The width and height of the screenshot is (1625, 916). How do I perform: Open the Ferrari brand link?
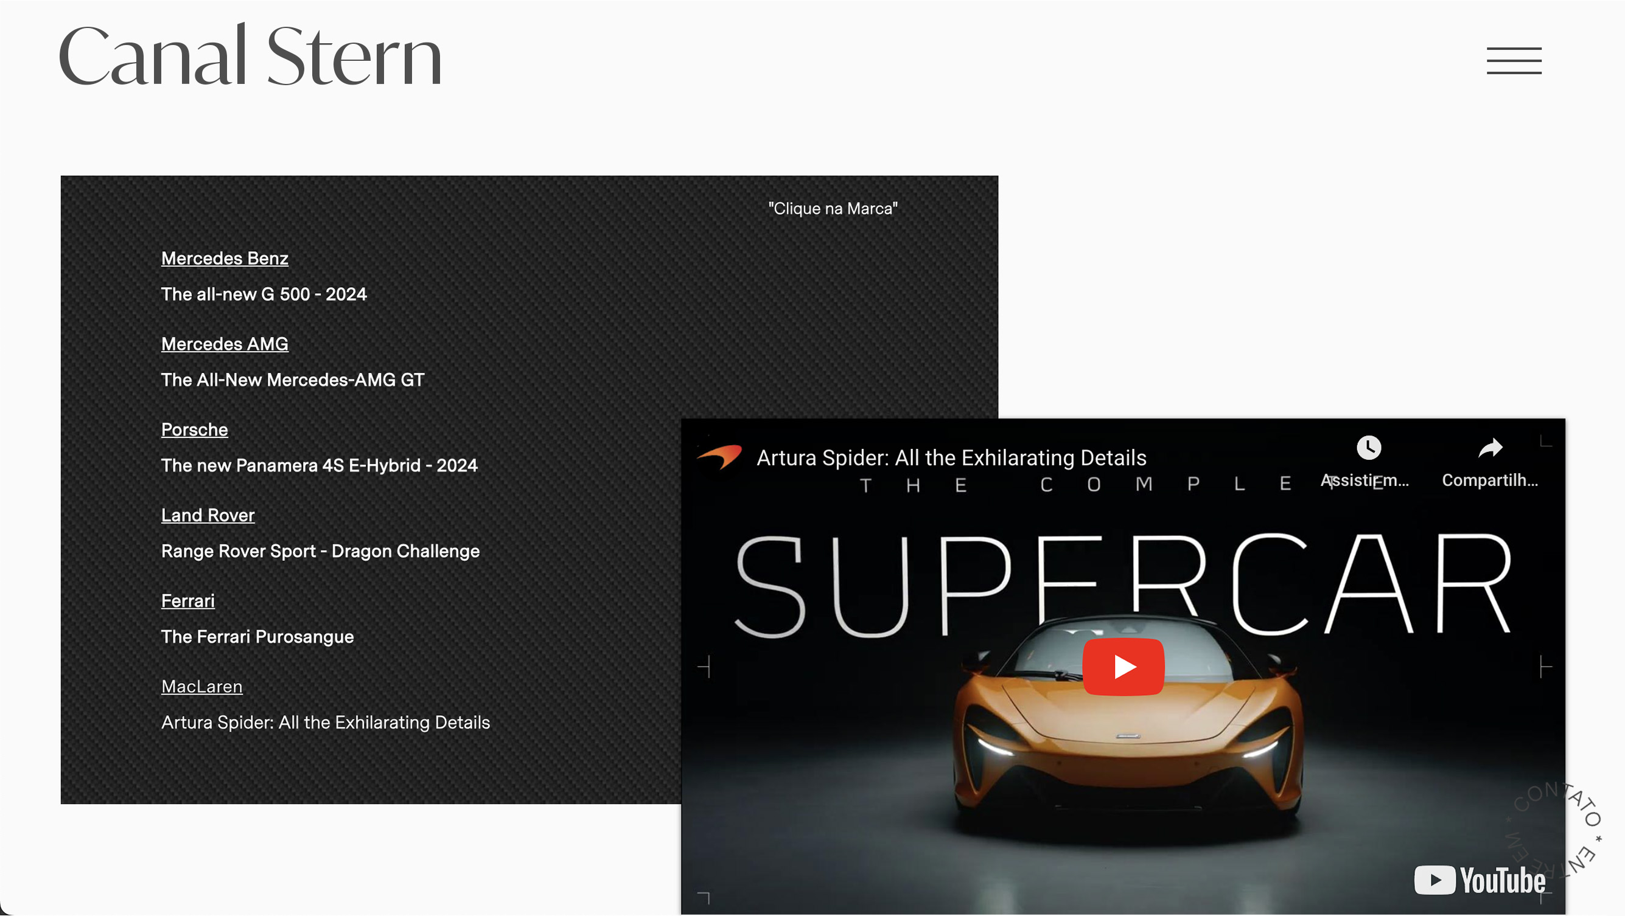[x=187, y=602]
